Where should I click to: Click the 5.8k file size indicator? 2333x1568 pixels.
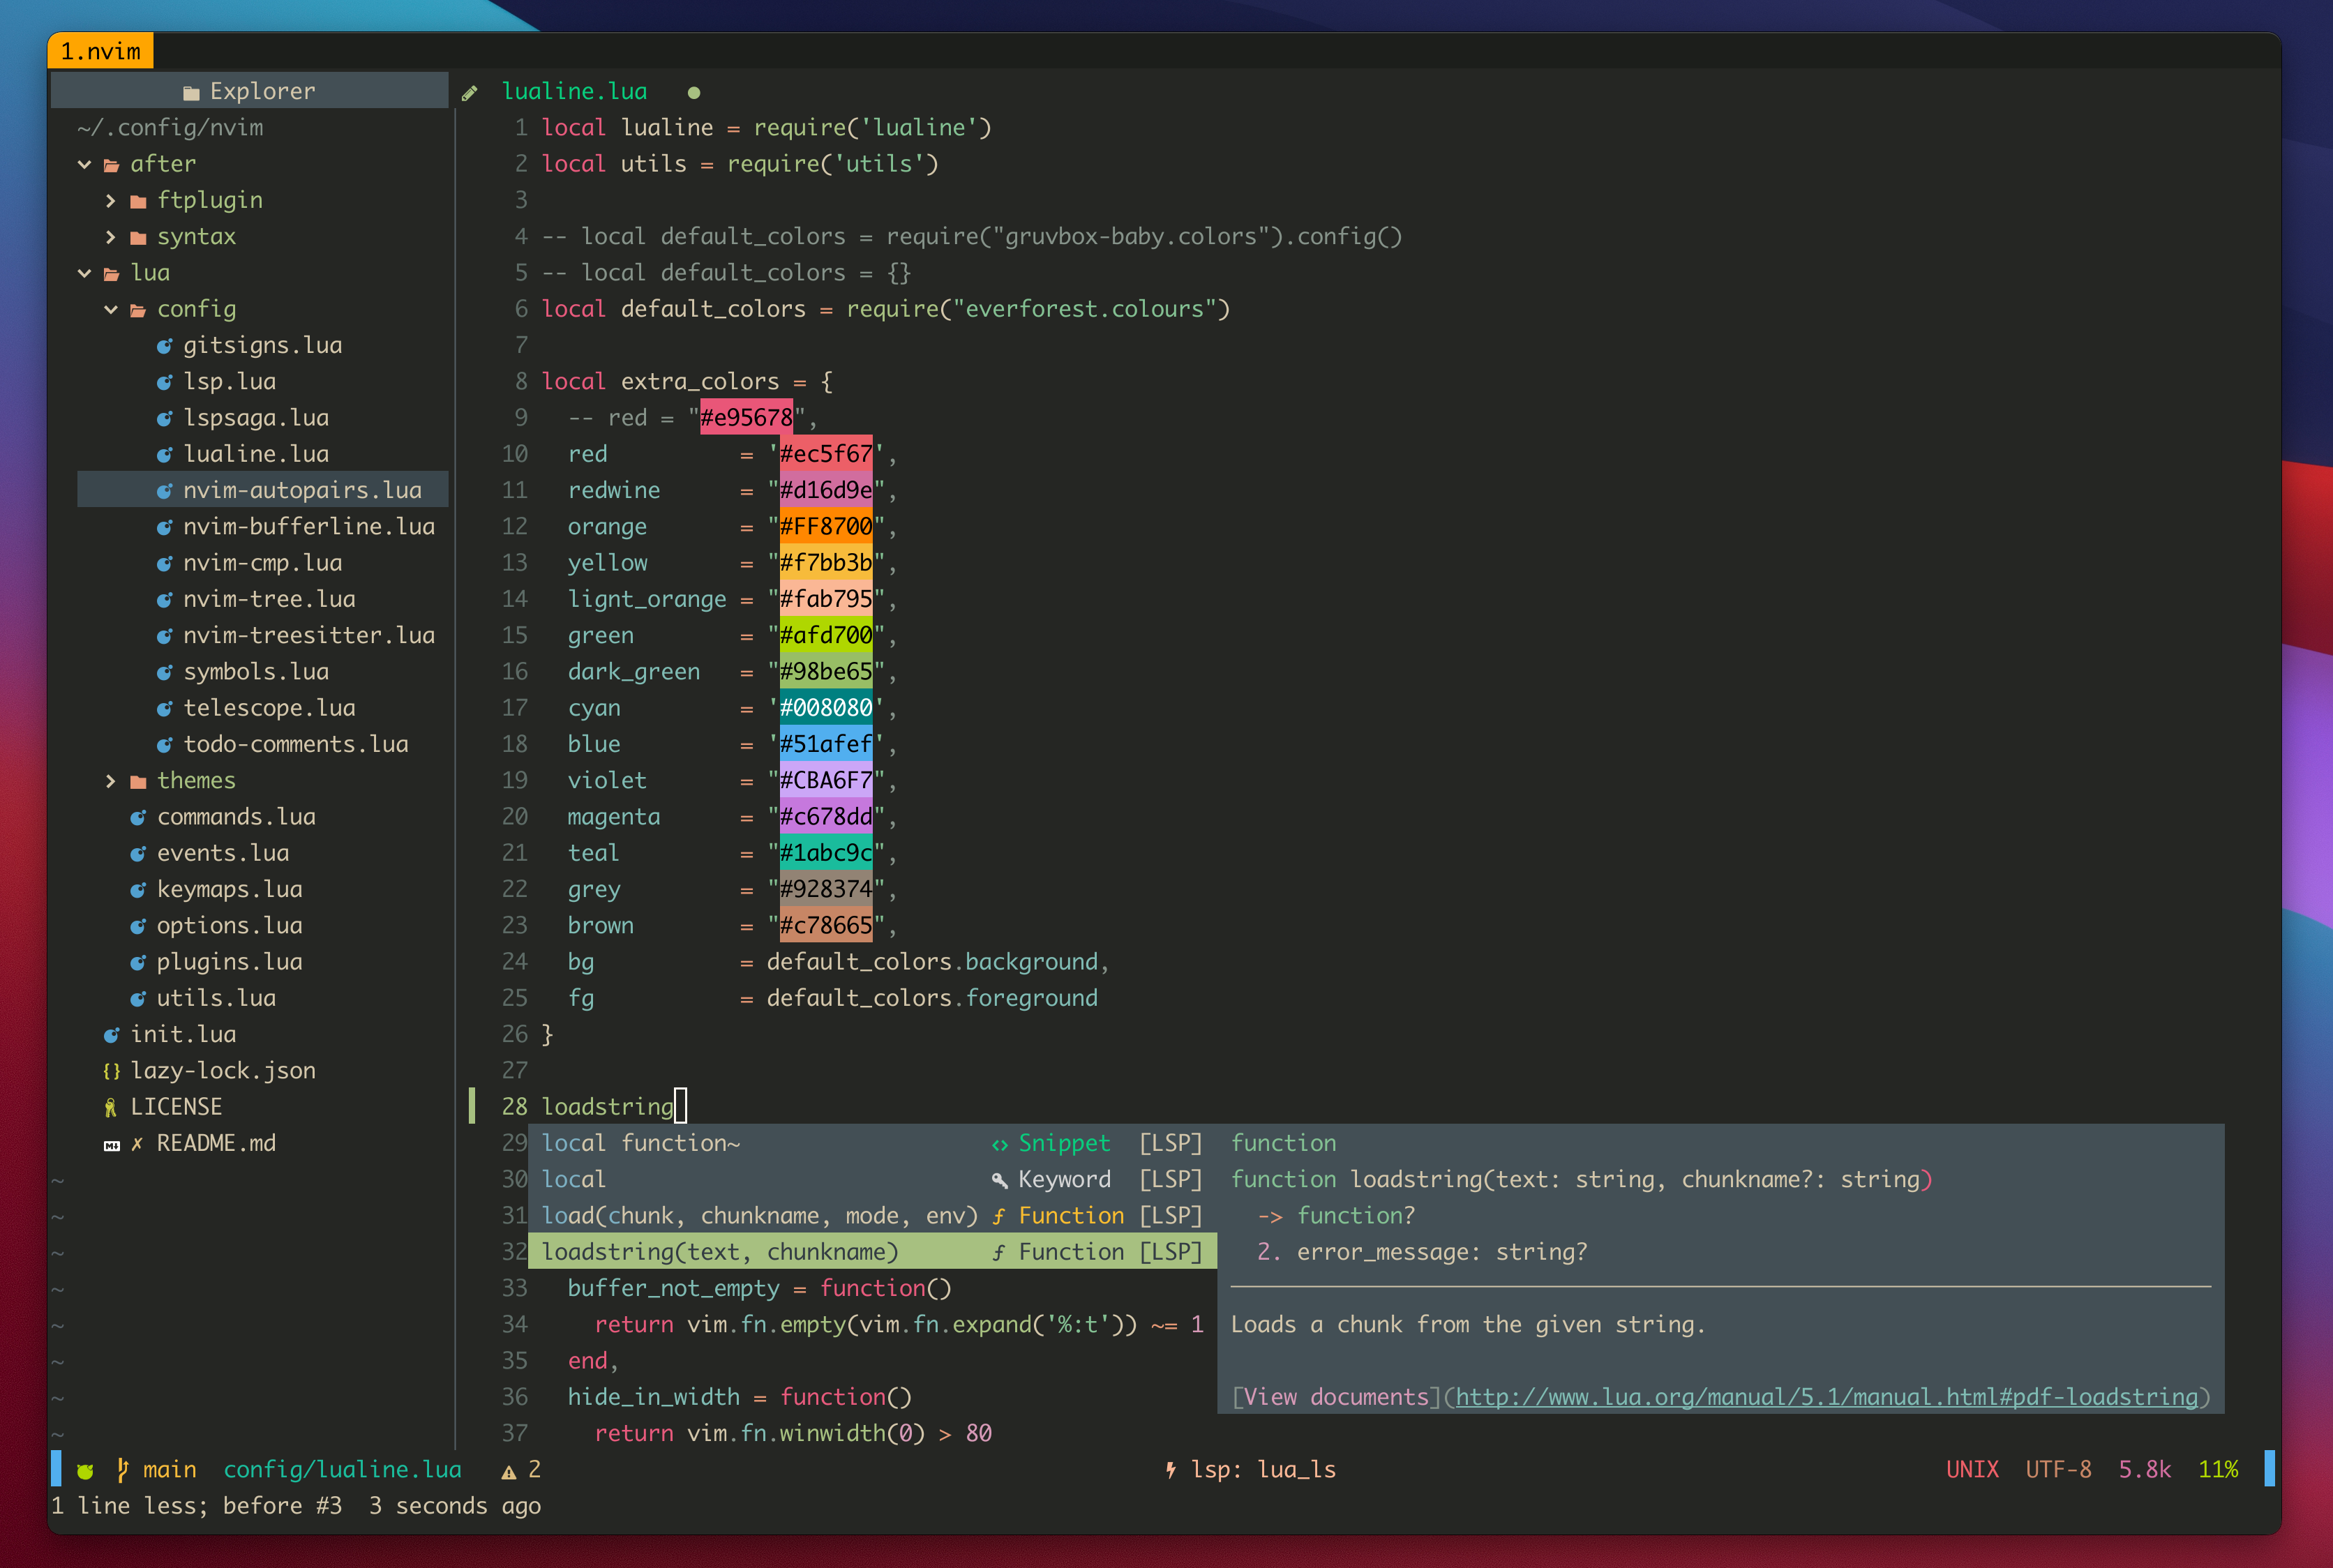click(2144, 1469)
